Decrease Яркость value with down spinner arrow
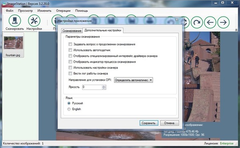This screenshot has width=240, height=148. point(104,88)
